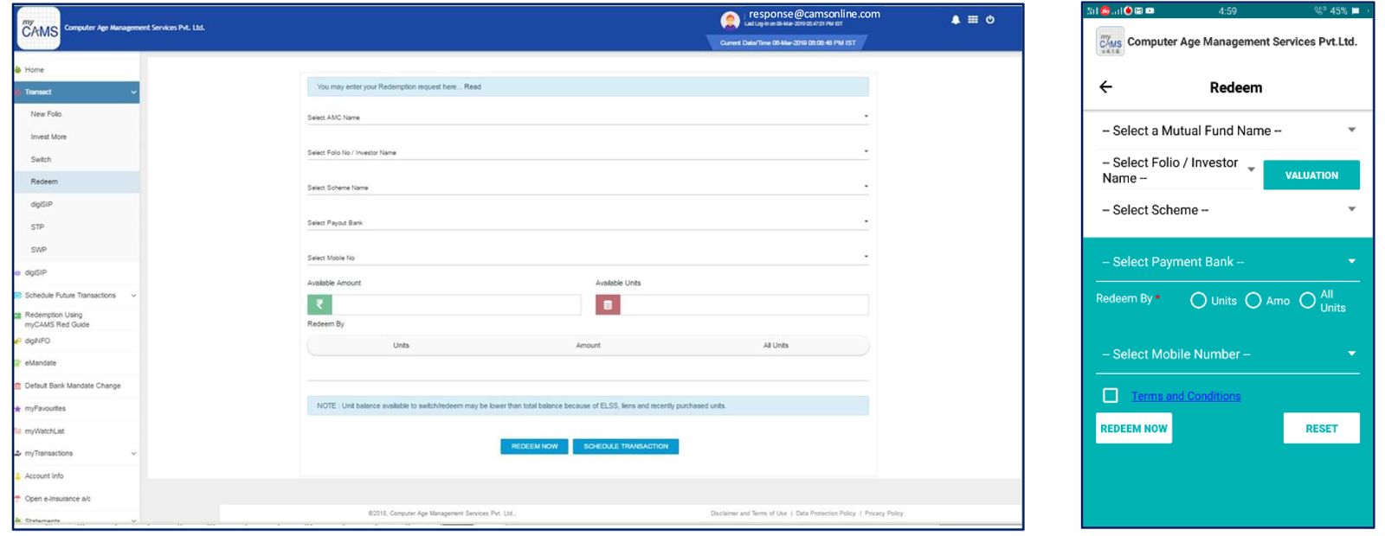Click the red available units icon
Screen dimensions: 1385x536
pos(608,304)
